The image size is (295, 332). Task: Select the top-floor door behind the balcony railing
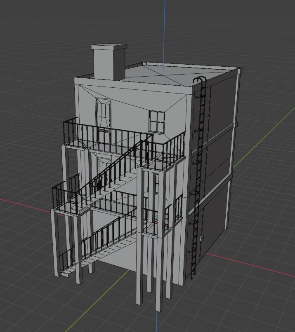click(x=103, y=119)
